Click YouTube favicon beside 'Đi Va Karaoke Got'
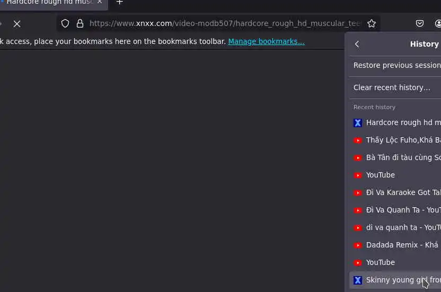441x292 pixels. (x=358, y=193)
